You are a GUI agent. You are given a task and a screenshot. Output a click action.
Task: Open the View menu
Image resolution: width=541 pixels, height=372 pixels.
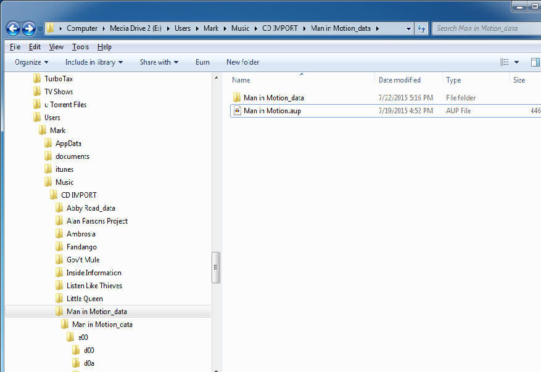56,46
